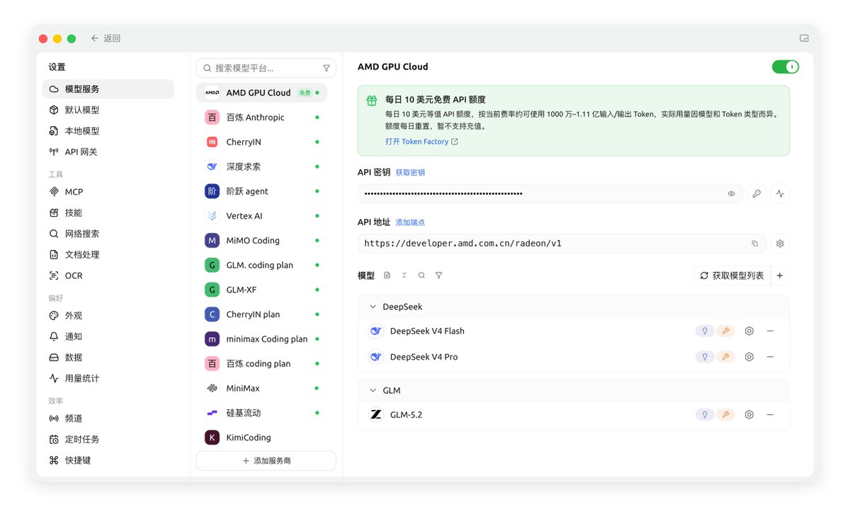The image size is (850, 519).
Task: Select the MiMO Coding provider
Action: [262, 241]
